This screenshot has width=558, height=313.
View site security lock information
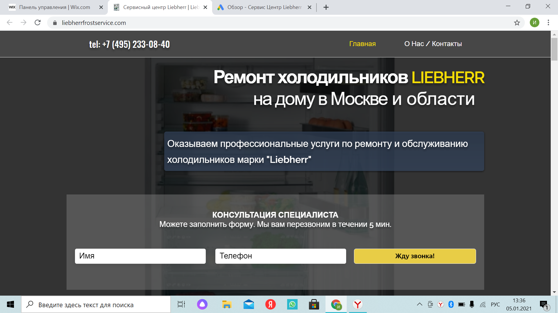(55, 23)
